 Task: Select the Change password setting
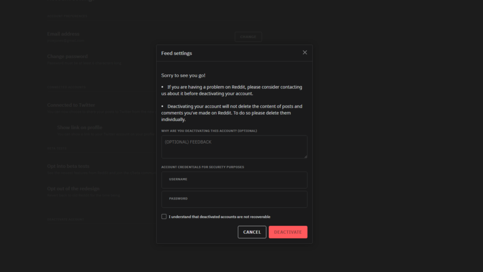coord(67,57)
